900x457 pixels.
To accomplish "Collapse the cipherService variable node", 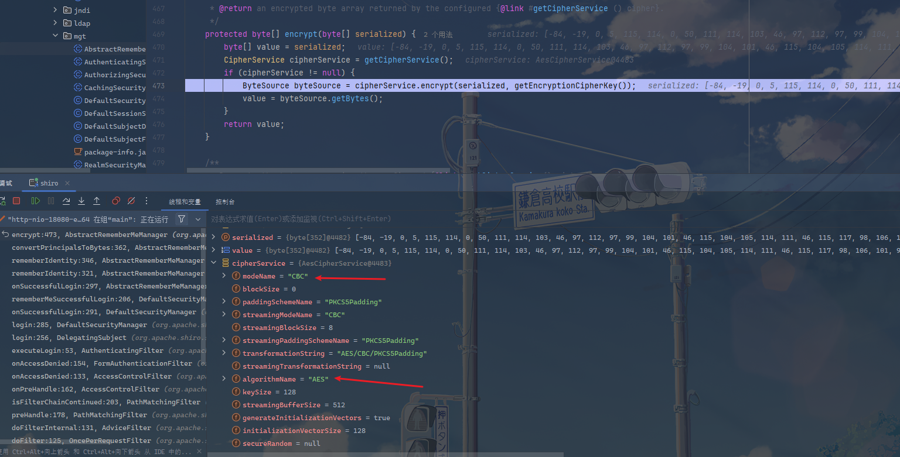I will (x=213, y=263).
